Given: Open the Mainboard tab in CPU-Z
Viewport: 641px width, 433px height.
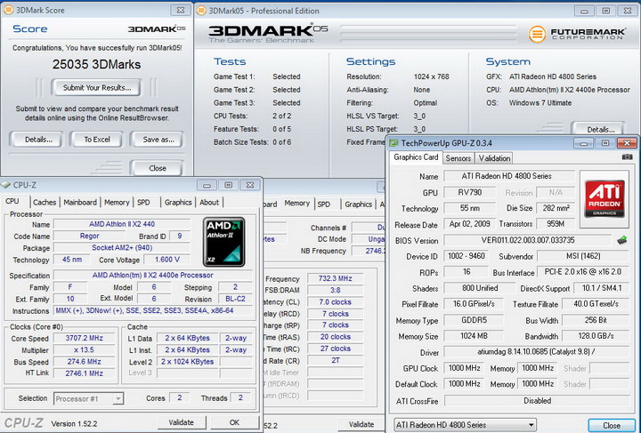Looking at the screenshot, I should coord(80,203).
